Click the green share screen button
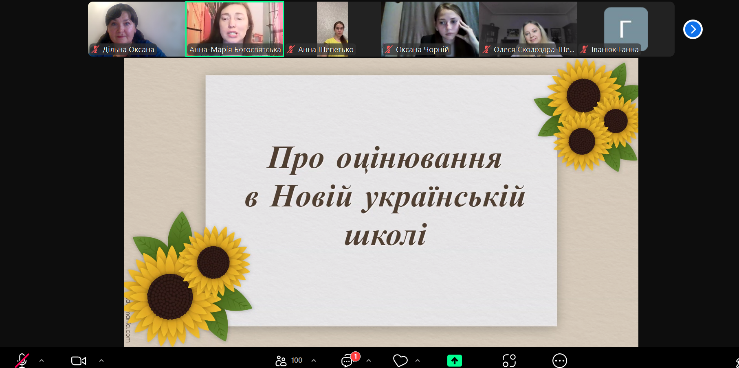Screen dimensions: 739x368 [454, 361]
